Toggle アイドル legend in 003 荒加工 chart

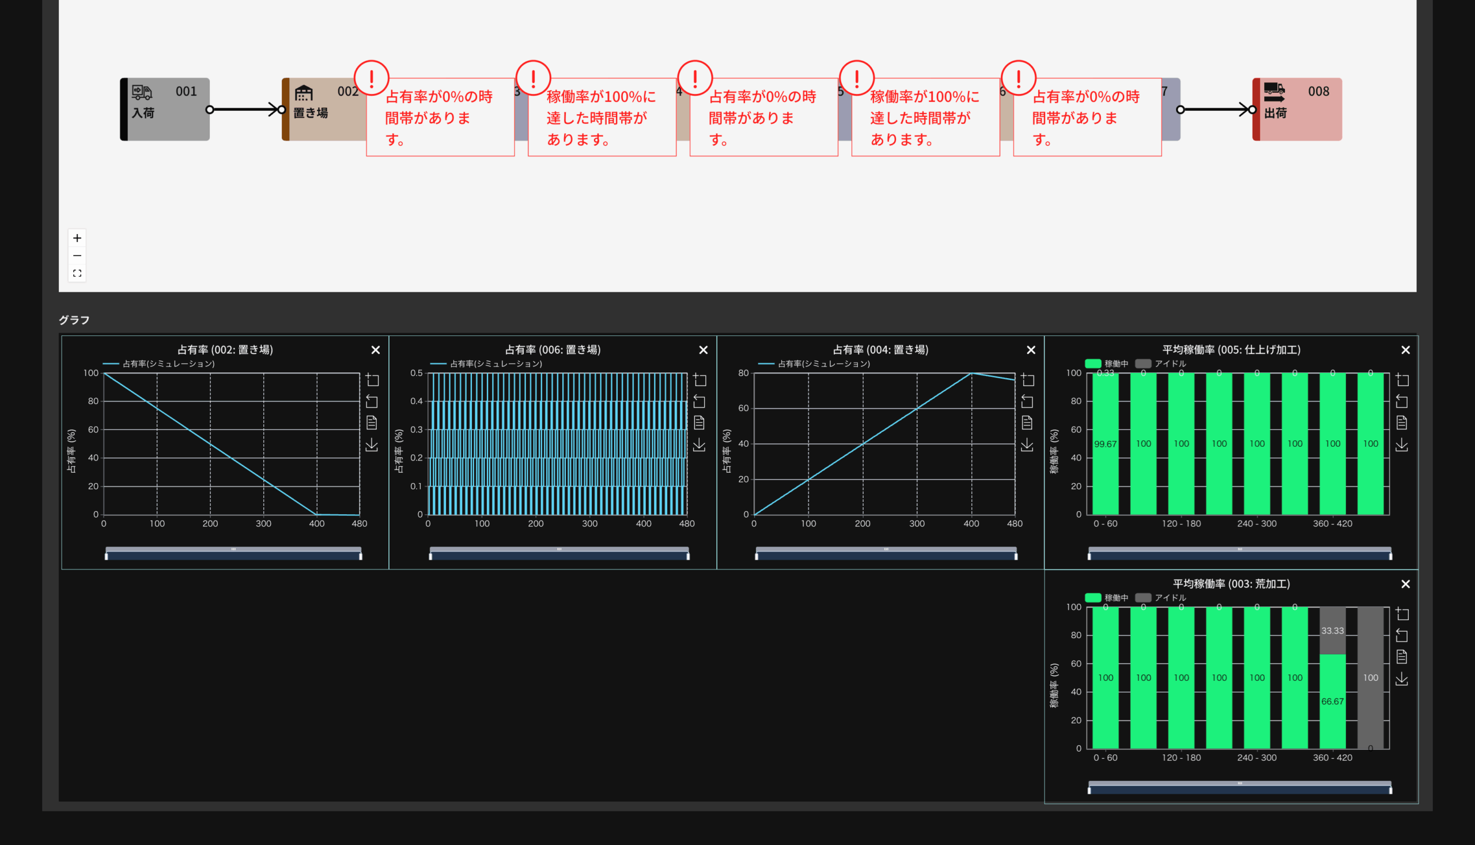1160,598
